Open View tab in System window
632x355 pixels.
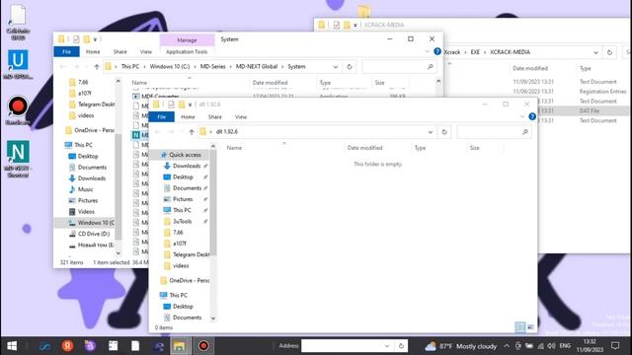tap(146, 51)
